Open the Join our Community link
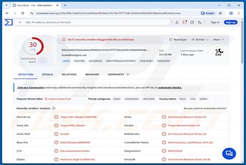This screenshot has height=165, width=246. [31, 88]
